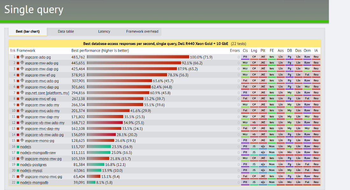Click the IA column header

click(x=316, y=51)
